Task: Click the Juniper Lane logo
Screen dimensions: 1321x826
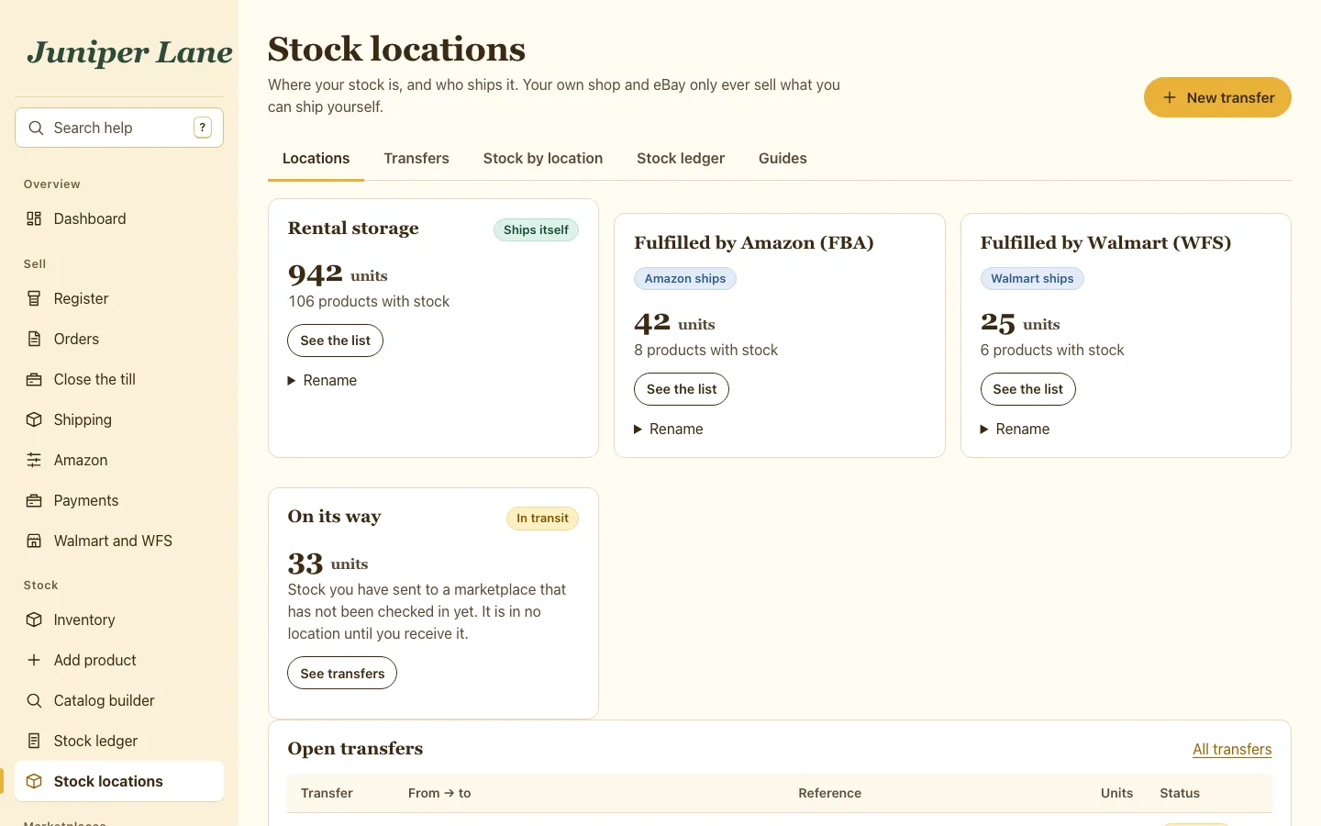Action: (129, 52)
